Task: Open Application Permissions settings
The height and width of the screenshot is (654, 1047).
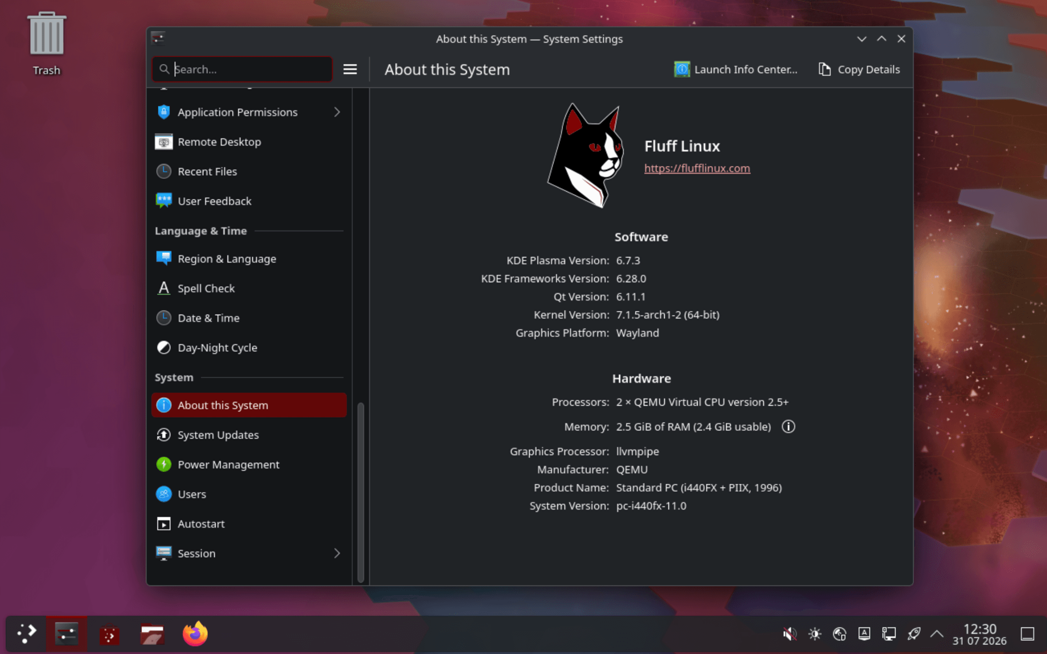Action: point(249,112)
